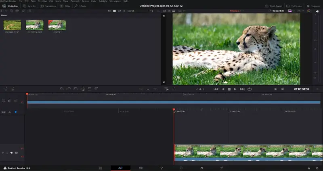The image size is (323, 171).
Task: Click the Close Up edit icon
Action: tap(83, 89)
